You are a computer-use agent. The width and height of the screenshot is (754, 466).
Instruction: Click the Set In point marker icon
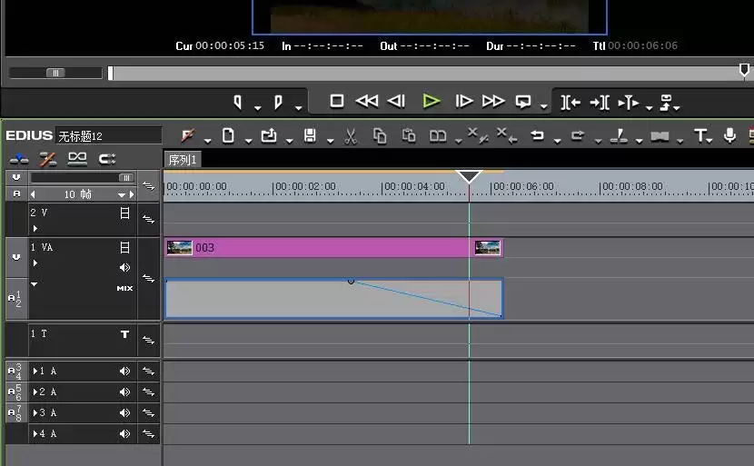point(237,102)
